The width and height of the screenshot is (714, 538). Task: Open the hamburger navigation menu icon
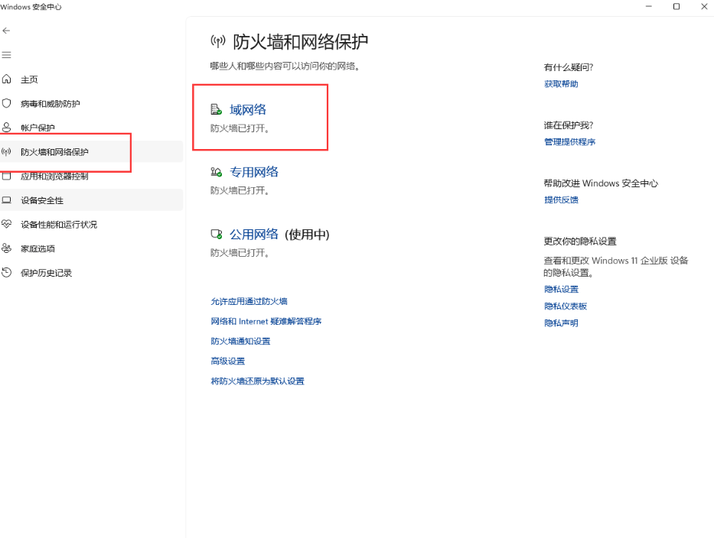click(x=6, y=55)
